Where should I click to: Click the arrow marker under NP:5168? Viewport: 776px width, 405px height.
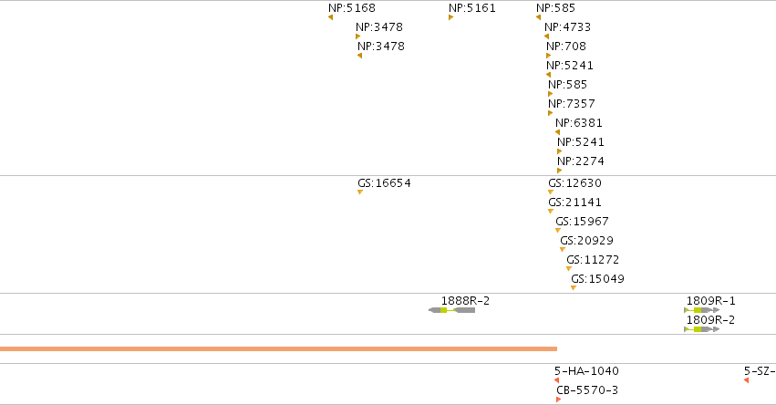click(331, 18)
